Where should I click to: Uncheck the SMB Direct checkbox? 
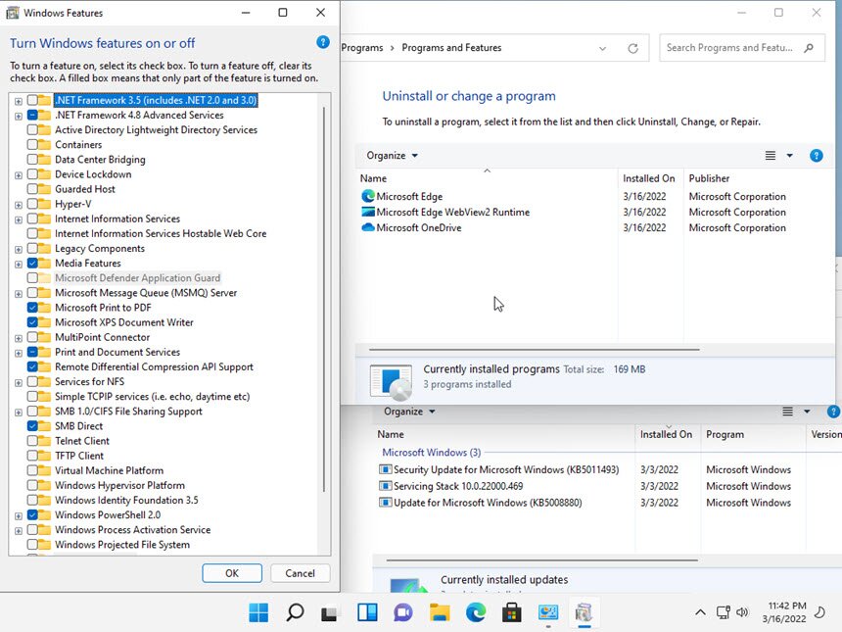tap(32, 426)
